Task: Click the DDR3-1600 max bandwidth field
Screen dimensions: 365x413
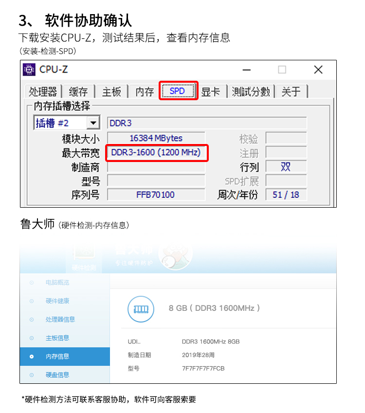Action: [156, 153]
